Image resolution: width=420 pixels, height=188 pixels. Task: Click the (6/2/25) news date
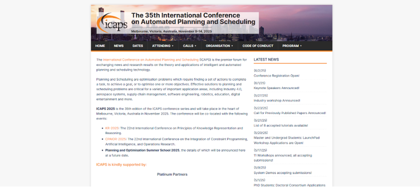[260, 70]
